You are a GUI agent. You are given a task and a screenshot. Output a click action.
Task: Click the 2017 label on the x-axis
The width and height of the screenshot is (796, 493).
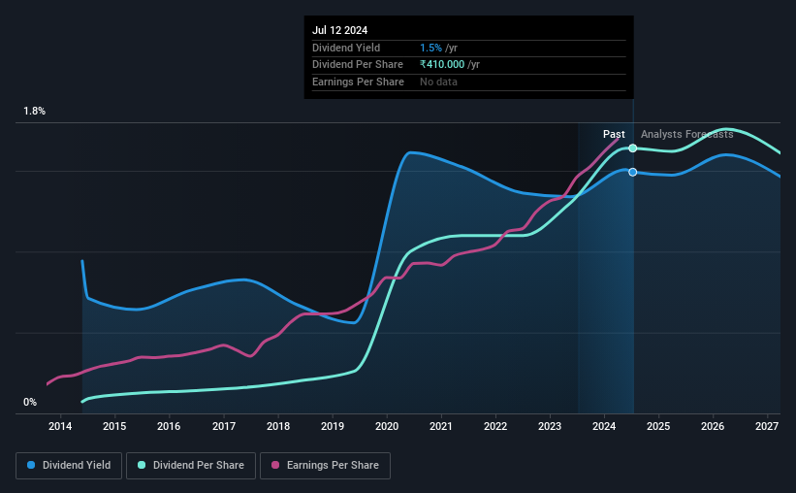[x=223, y=426]
